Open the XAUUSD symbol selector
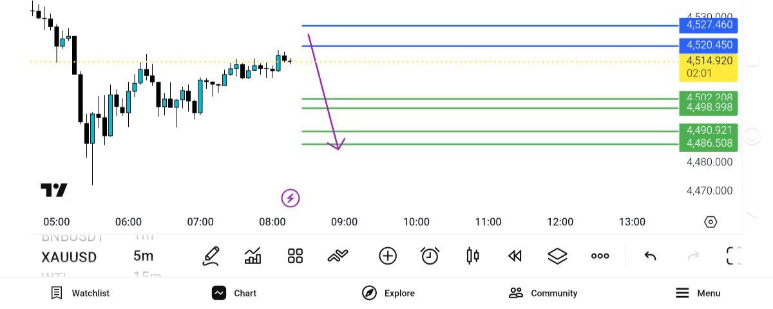This screenshot has height=309, width=773. coord(69,257)
